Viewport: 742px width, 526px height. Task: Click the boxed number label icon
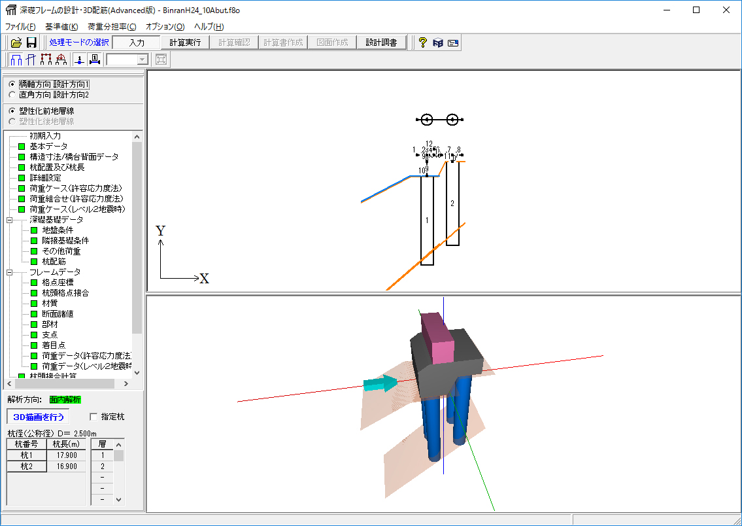[x=94, y=60]
